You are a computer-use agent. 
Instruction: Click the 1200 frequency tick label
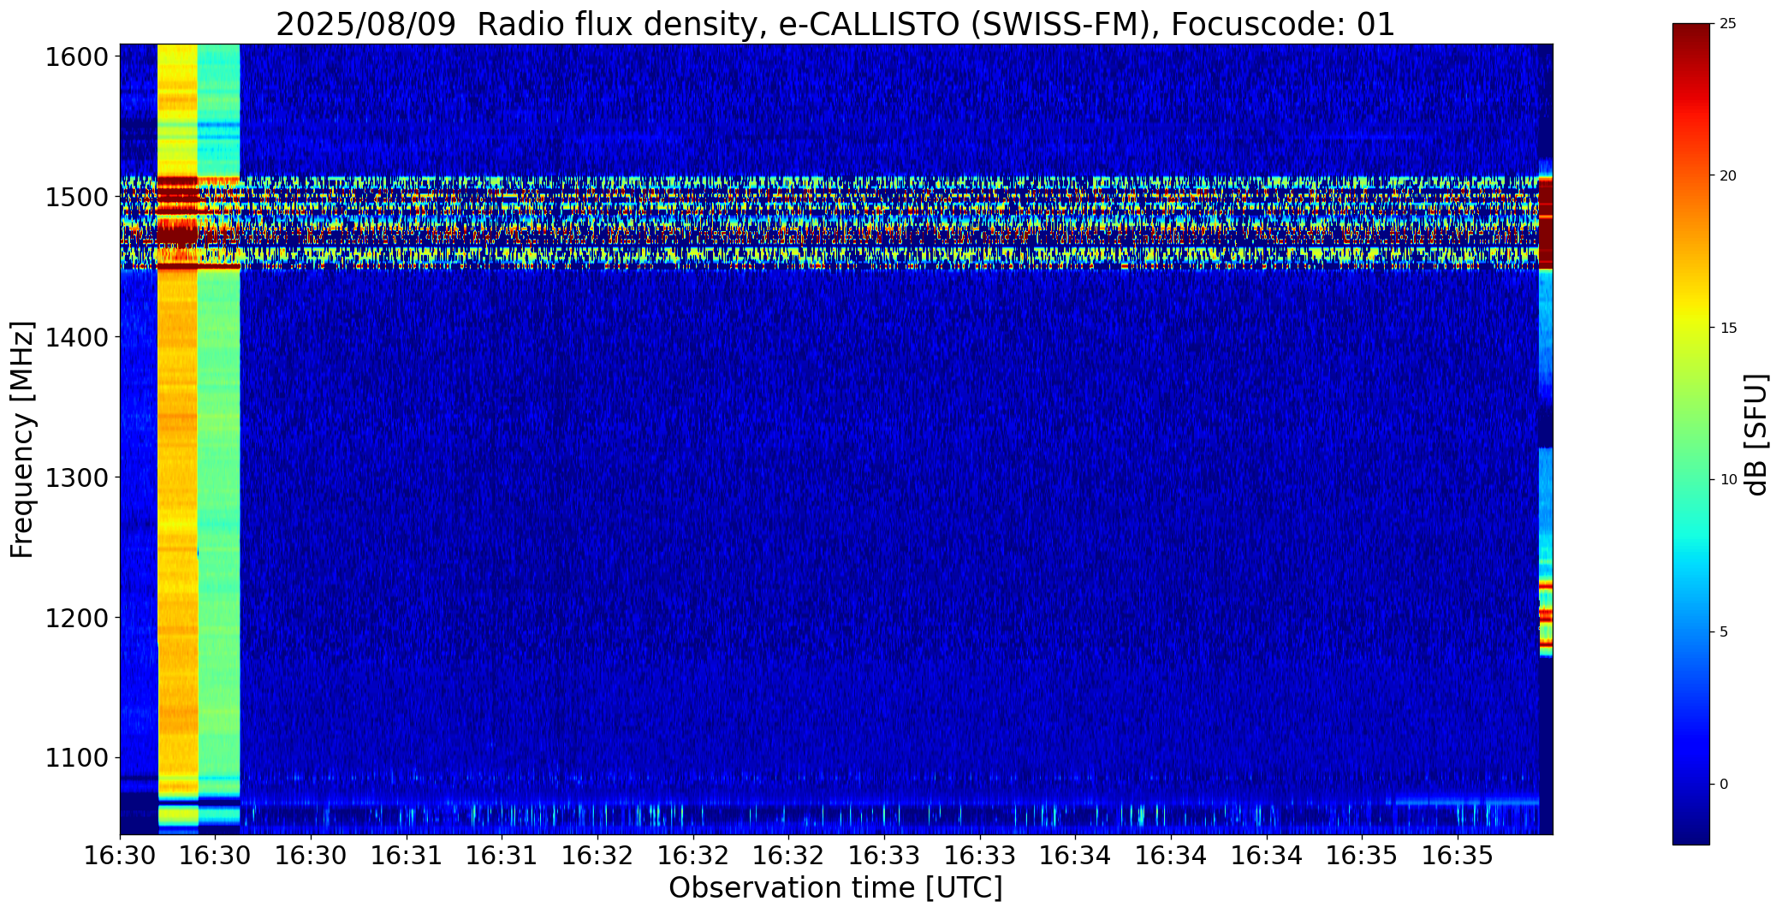click(76, 618)
